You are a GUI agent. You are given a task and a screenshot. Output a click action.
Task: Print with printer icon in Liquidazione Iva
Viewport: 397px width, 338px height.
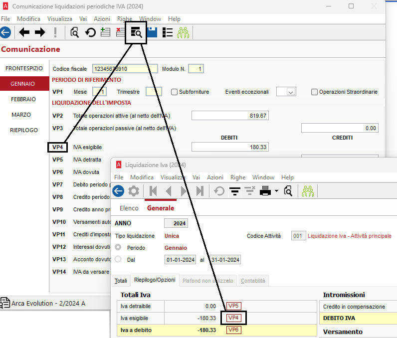tap(265, 191)
